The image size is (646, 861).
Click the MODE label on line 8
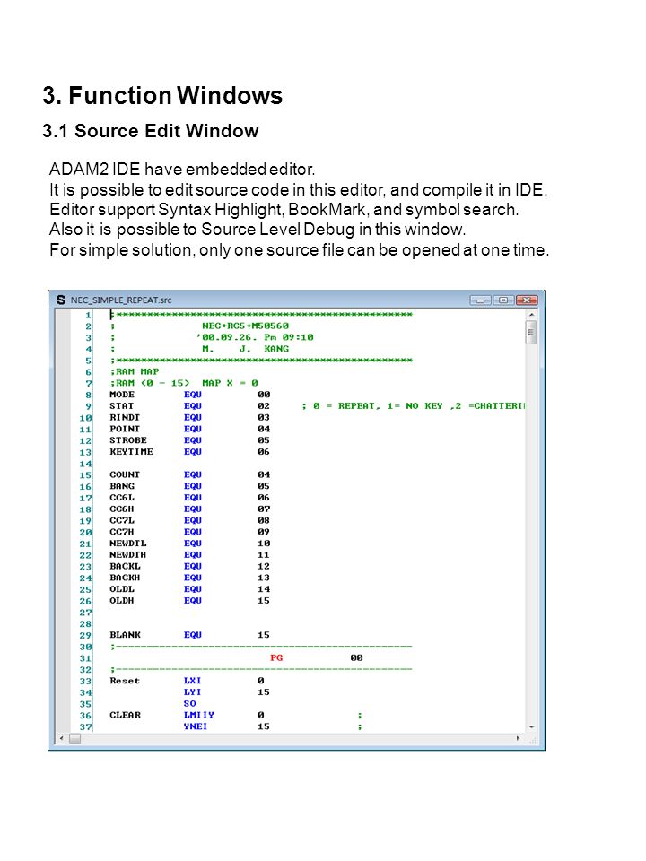[x=122, y=395]
